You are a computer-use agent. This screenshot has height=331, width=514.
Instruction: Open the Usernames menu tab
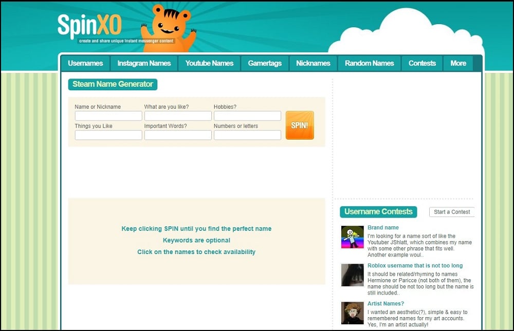85,63
